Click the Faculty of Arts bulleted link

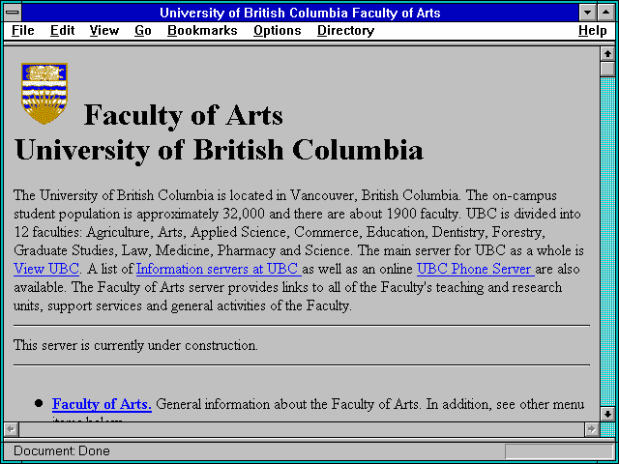pyautogui.click(x=102, y=404)
